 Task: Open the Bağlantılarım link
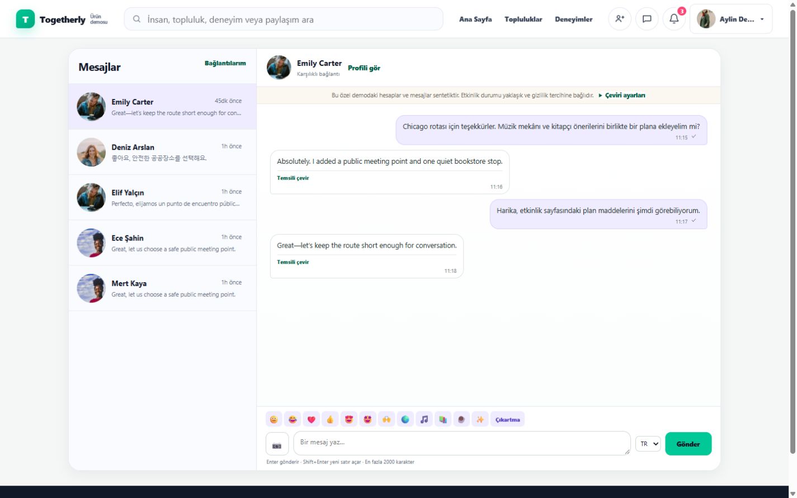click(x=225, y=63)
